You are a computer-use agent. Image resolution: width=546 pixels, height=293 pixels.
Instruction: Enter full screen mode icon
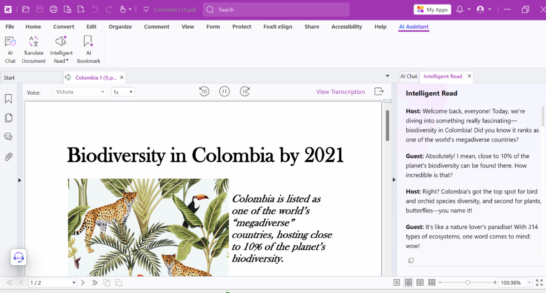point(540,283)
